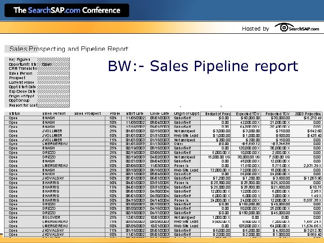Viewport: 324px width, 243px height.
Task: Click the close date 10/21/2003 cell
Action: [159, 226]
